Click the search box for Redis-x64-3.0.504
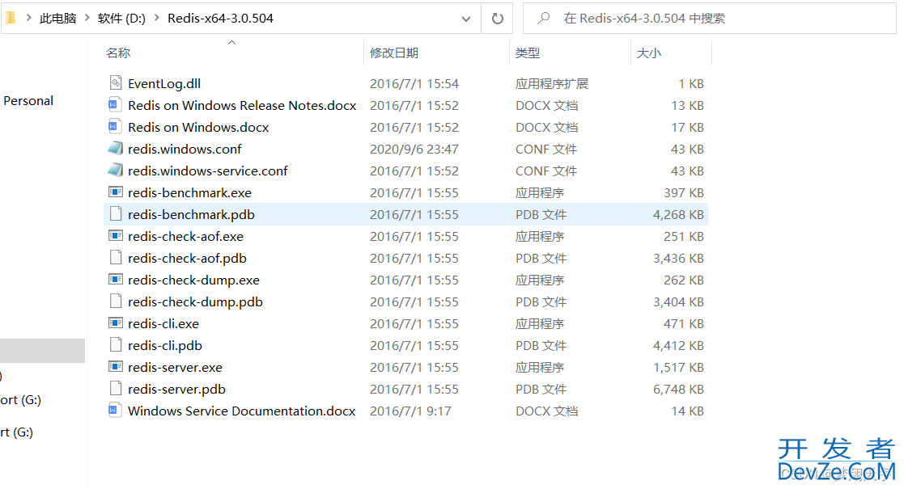Image resolution: width=904 pixels, height=489 pixels. coord(710,19)
